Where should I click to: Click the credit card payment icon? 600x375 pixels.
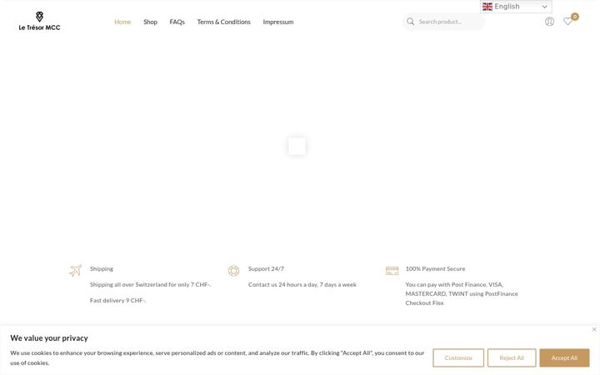[392, 271]
